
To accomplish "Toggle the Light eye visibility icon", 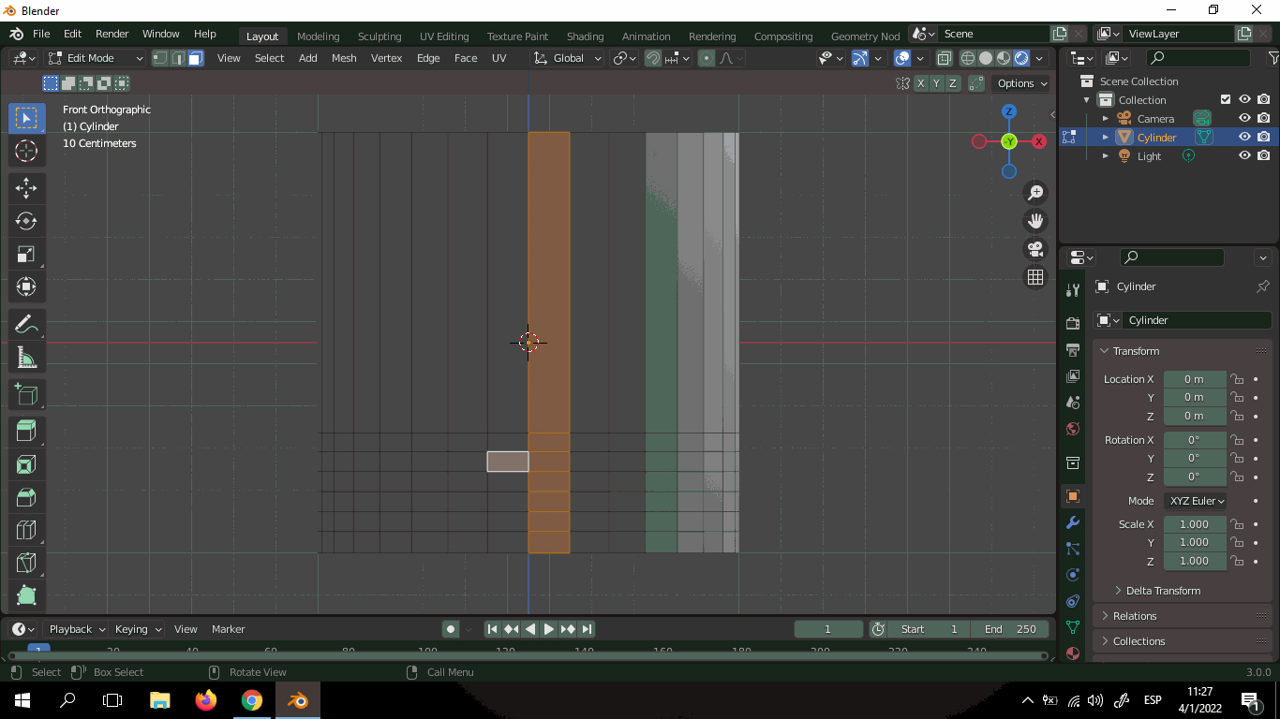I will tap(1244, 155).
